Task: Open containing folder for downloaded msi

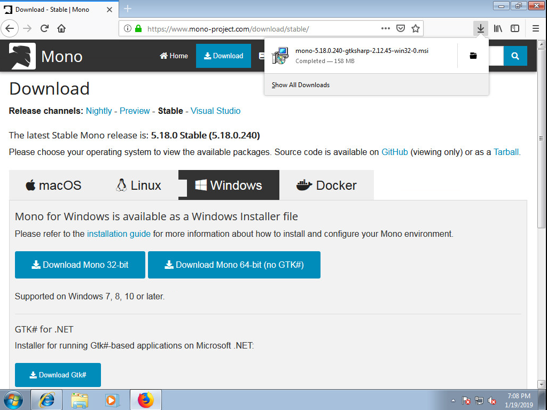Action: [x=473, y=56]
